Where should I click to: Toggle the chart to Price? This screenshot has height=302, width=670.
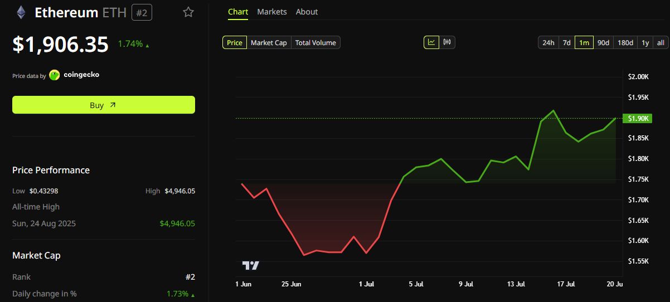[235, 42]
